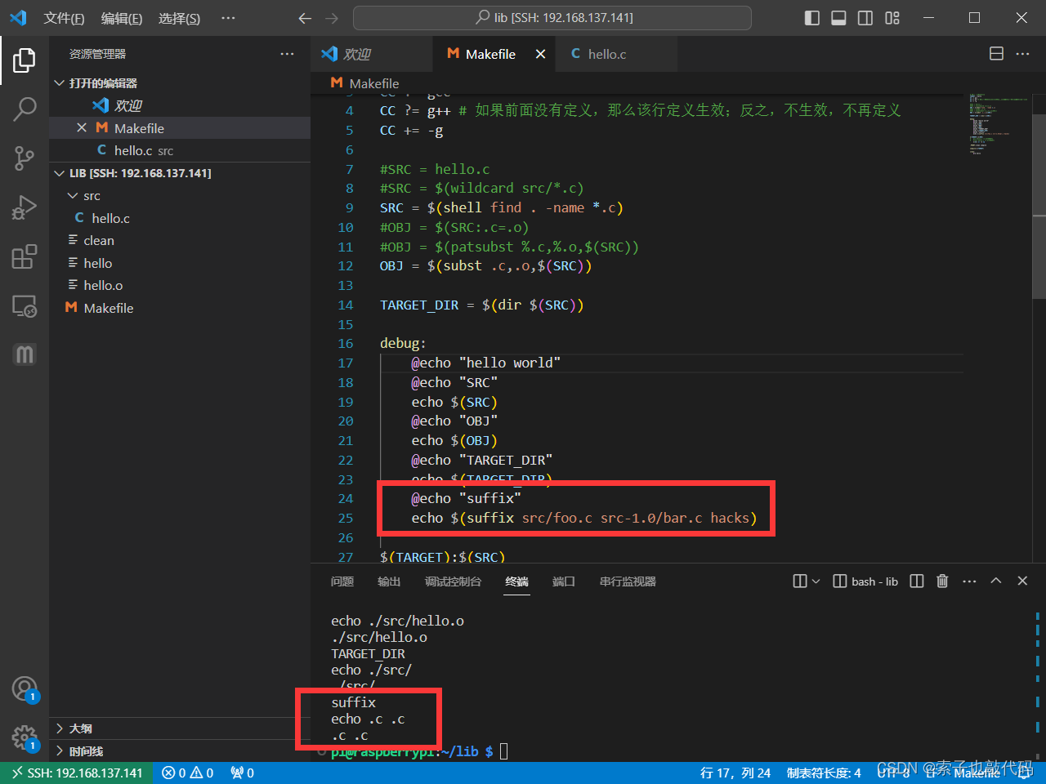Select hello.c src in Open Editors

pyautogui.click(x=180, y=150)
